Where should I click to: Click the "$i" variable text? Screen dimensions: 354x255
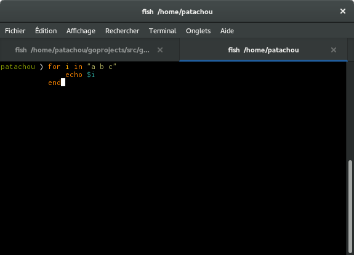[x=91, y=75]
